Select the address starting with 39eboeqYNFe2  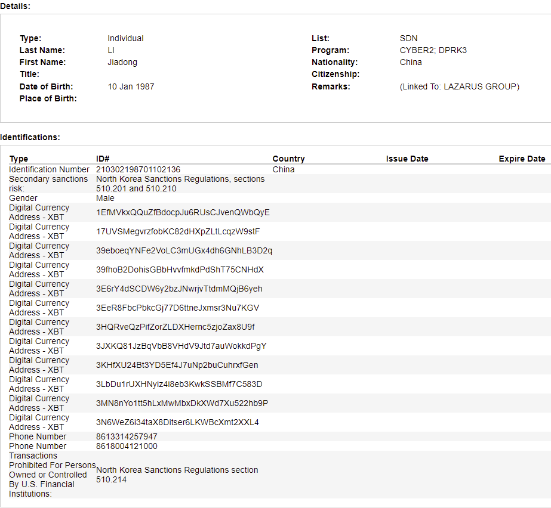(x=184, y=250)
